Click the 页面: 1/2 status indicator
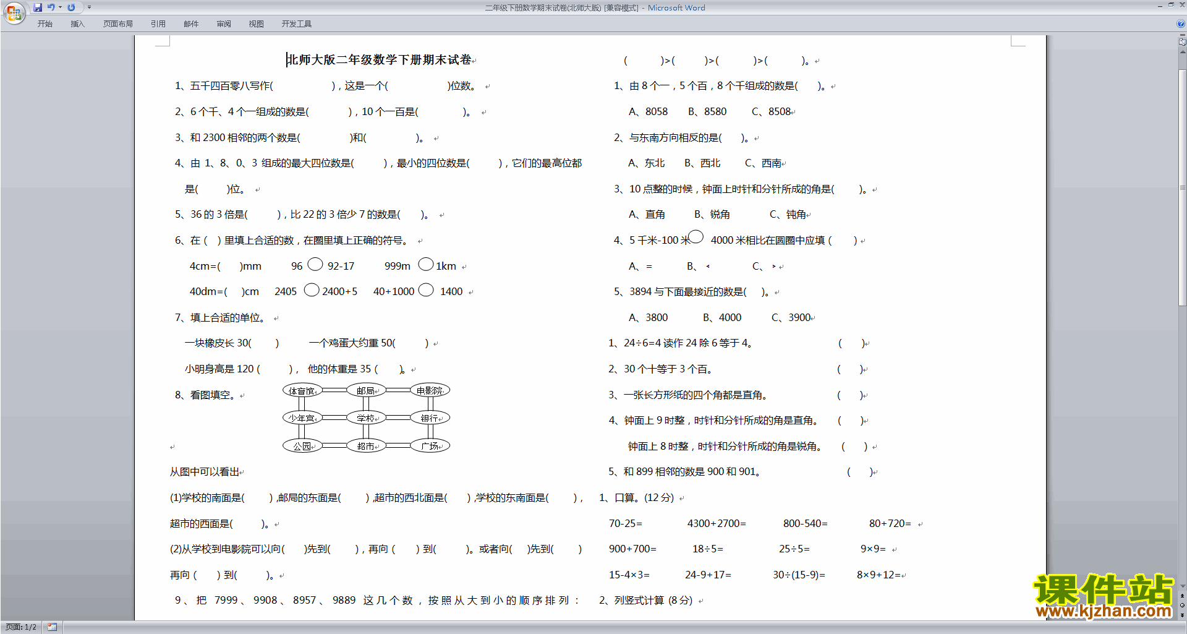Viewport: 1187px width, 634px height. (21, 627)
